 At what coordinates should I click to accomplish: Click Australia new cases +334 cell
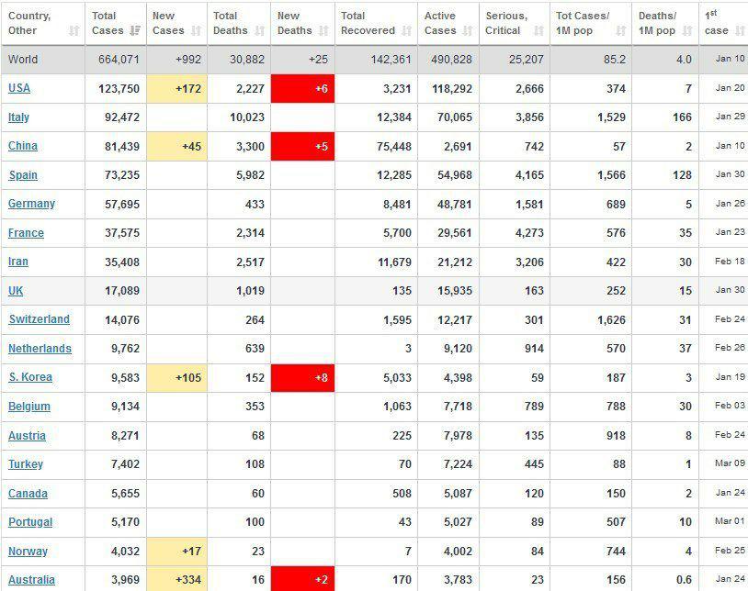coord(177,579)
